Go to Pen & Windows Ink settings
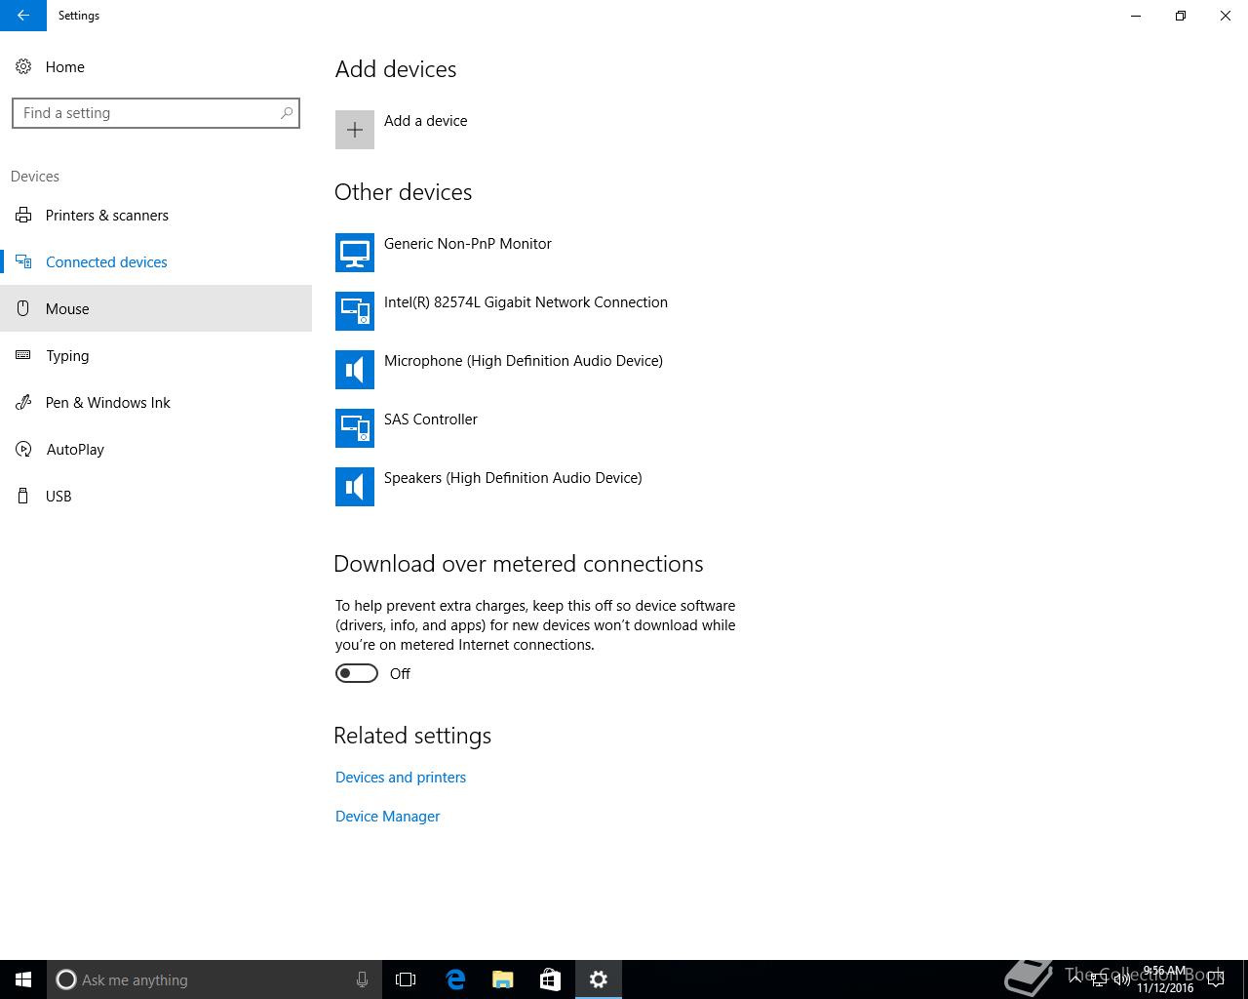This screenshot has height=999, width=1248. [x=156, y=402]
